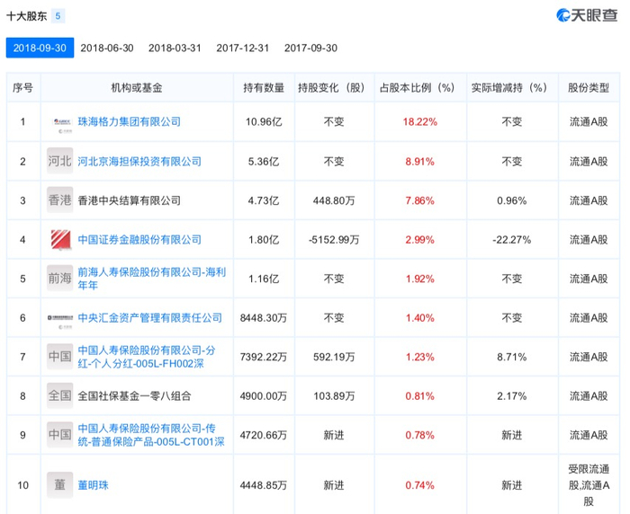
Task: Switch to the 2017-12-31 date tab
Action: point(243,49)
